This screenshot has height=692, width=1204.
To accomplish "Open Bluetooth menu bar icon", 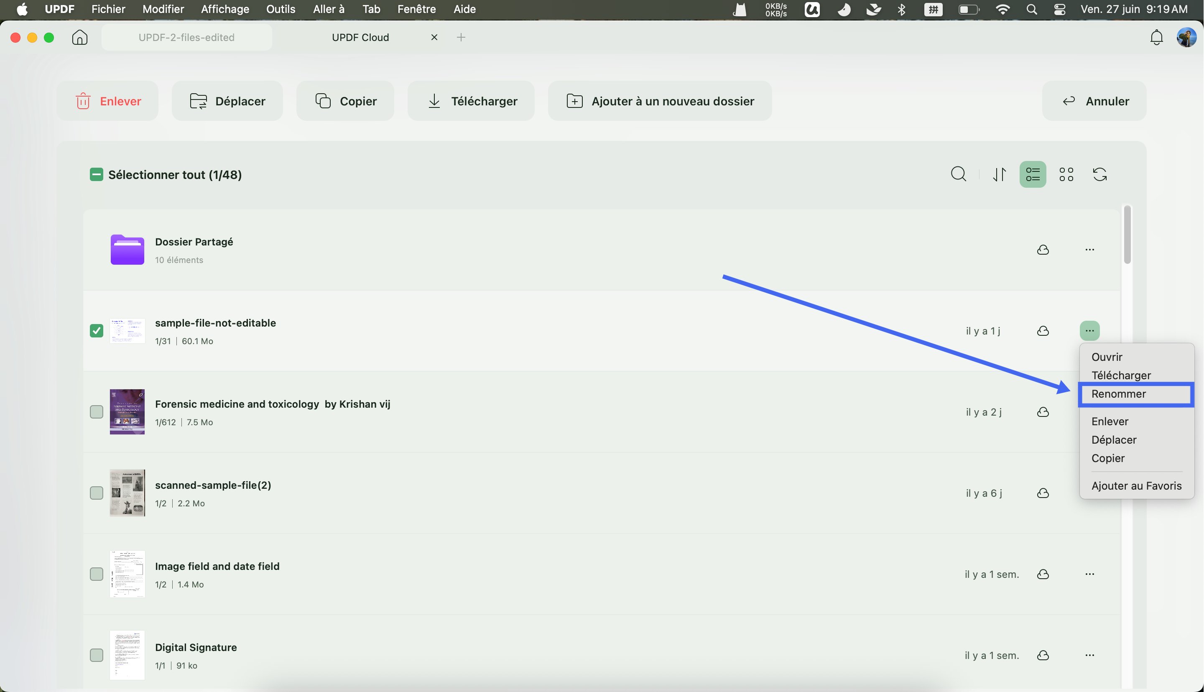I will coord(901,9).
